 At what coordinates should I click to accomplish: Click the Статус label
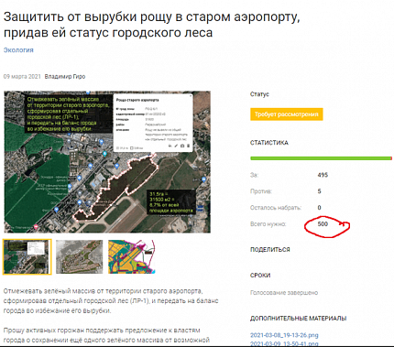259,94
